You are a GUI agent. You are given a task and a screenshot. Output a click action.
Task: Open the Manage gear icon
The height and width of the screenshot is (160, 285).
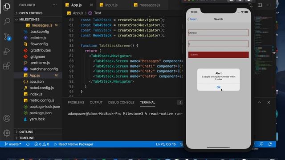pos(7,133)
